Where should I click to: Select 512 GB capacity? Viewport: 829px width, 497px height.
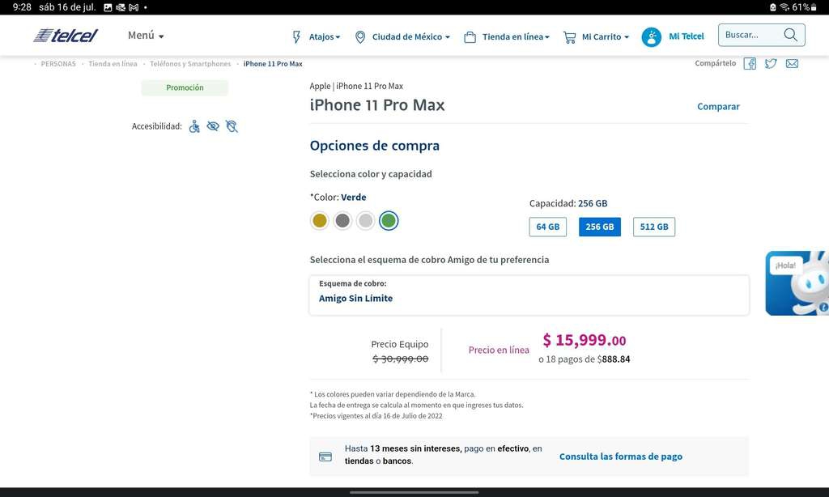[x=654, y=227]
